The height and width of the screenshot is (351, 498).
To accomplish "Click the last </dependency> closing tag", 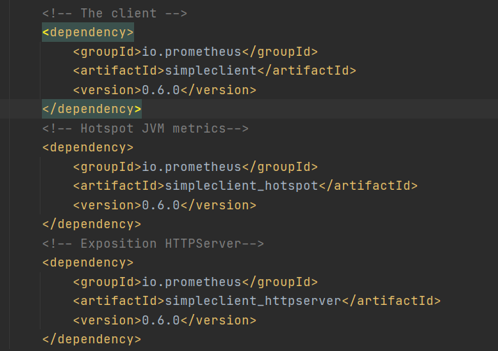I will click(91, 339).
